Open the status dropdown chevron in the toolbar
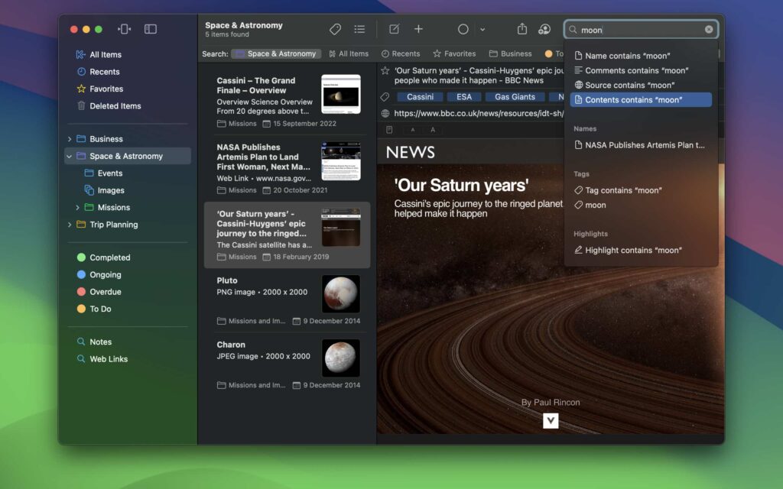 pyautogui.click(x=482, y=29)
